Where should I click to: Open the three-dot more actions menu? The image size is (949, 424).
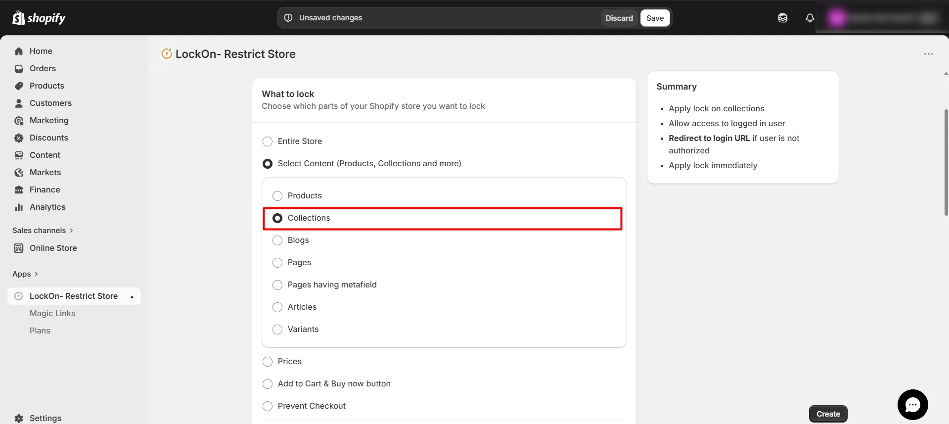pyautogui.click(x=928, y=53)
